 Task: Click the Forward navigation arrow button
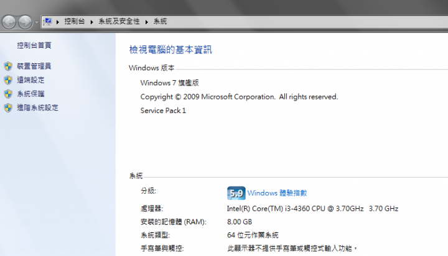point(25,22)
